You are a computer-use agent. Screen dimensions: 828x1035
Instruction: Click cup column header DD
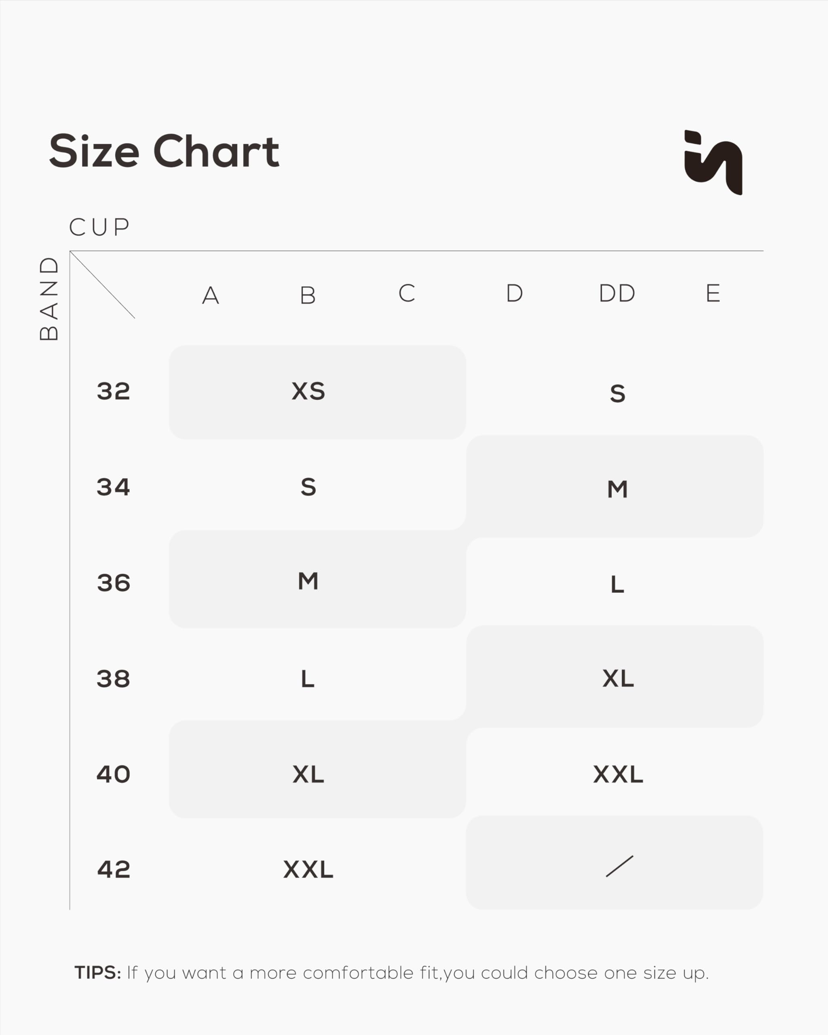point(617,293)
